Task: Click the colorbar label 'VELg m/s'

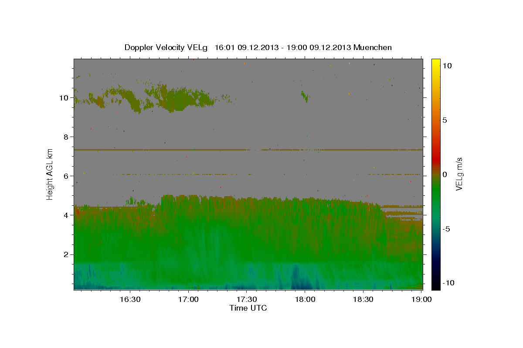Action: pos(459,174)
